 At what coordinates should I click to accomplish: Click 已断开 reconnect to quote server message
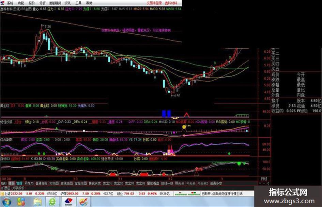222,193
